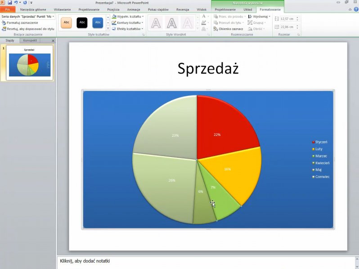Image resolution: width=359 pixels, height=269 pixels.
Task: Apply the black Abc shape style
Action: click(82, 22)
